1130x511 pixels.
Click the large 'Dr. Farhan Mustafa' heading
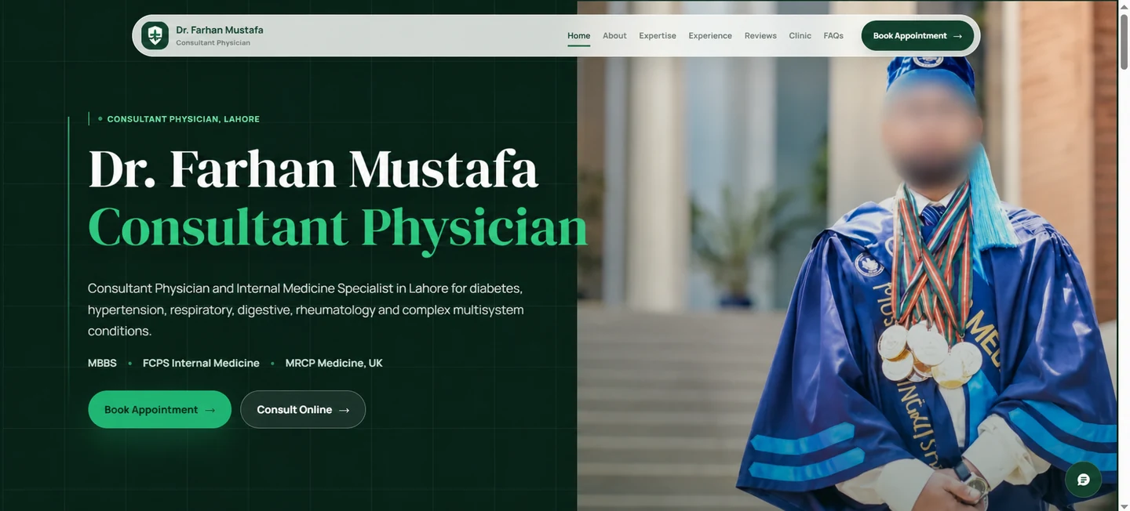coord(313,169)
